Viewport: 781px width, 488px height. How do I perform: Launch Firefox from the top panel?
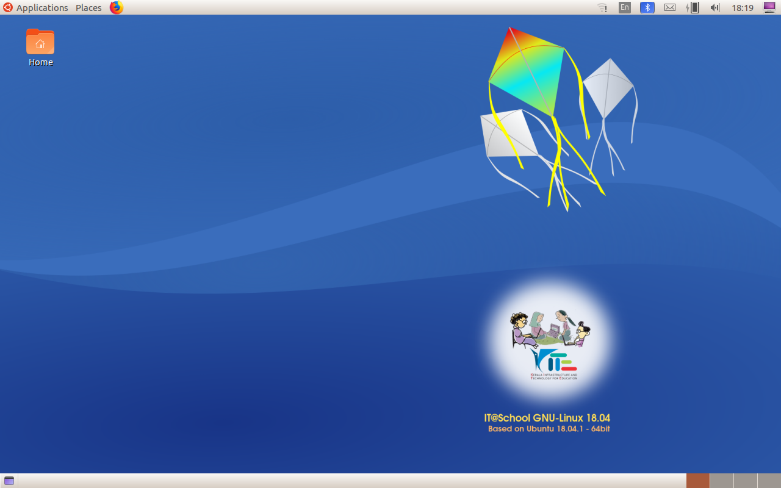click(x=116, y=7)
